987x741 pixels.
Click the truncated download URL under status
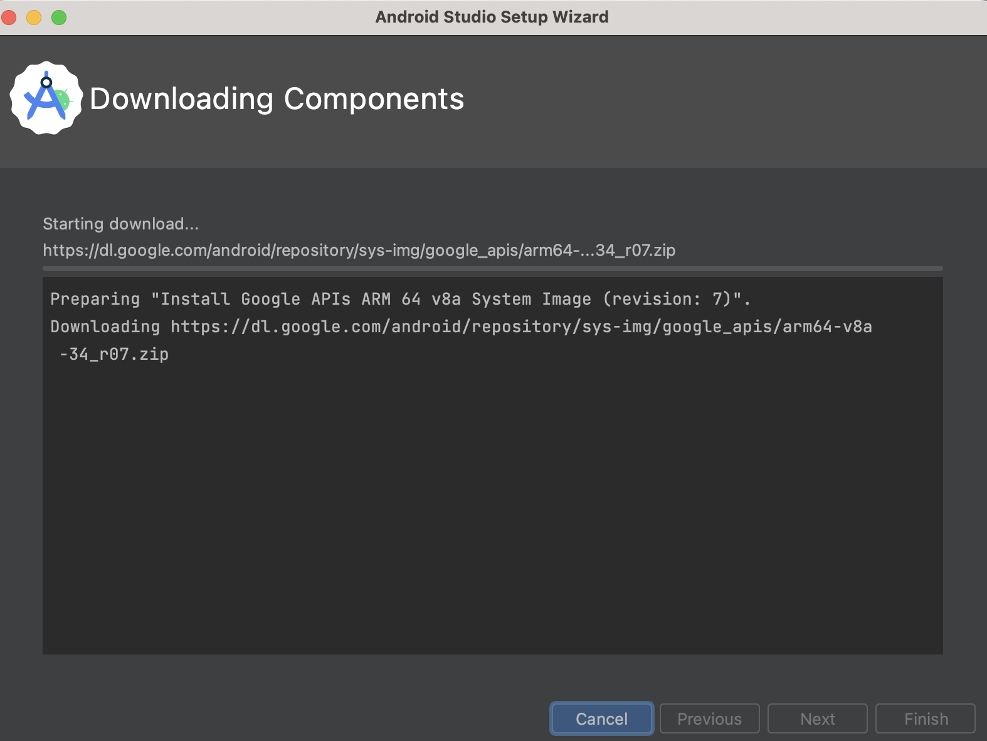(359, 250)
